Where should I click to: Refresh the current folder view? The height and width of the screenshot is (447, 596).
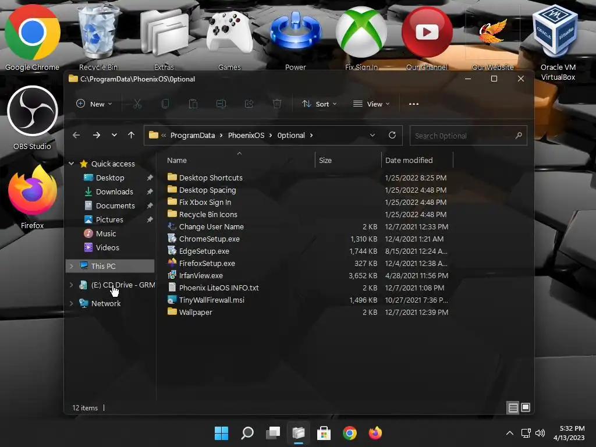392,135
